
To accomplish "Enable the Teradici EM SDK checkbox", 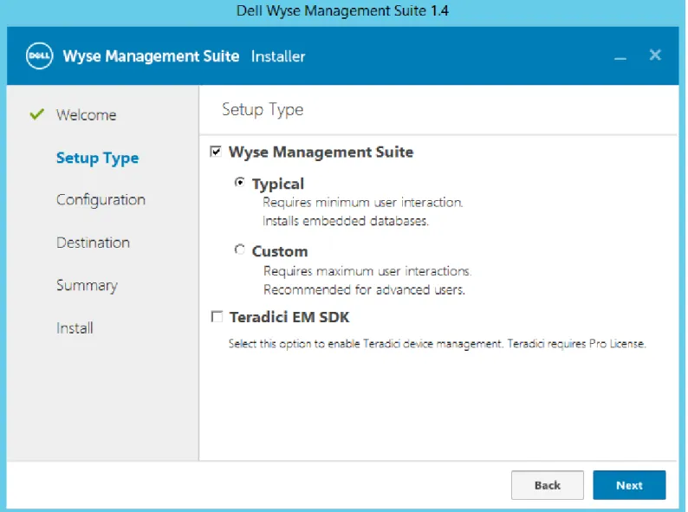I will [x=217, y=316].
